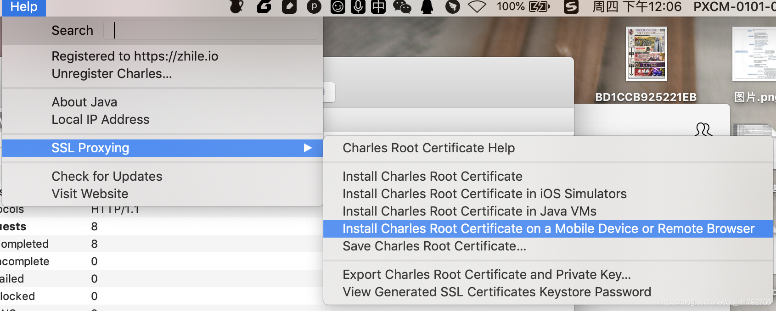Choose Install Charles Root Certificate
This screenshot has width=776, height=311.
pyautogui.click(x=433, y=176)
